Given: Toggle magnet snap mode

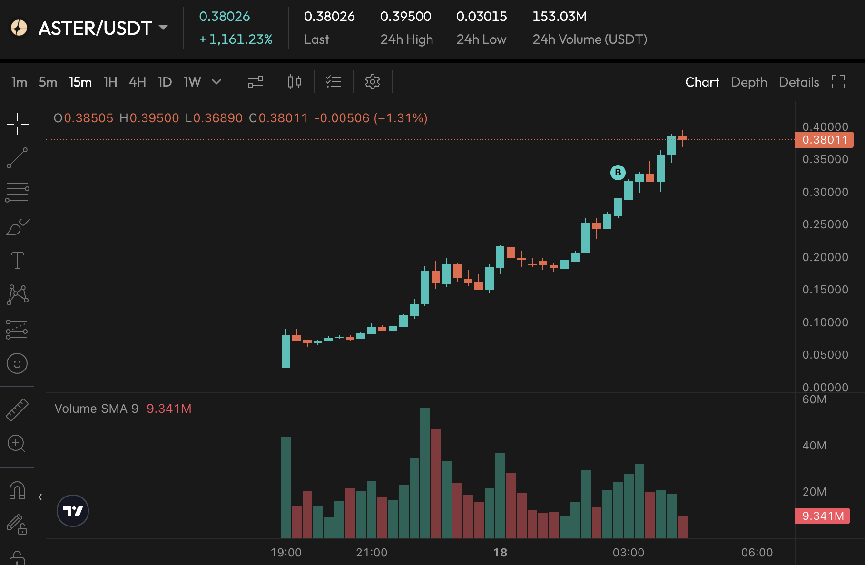Looking at the screenshot, I should (17, 490).
